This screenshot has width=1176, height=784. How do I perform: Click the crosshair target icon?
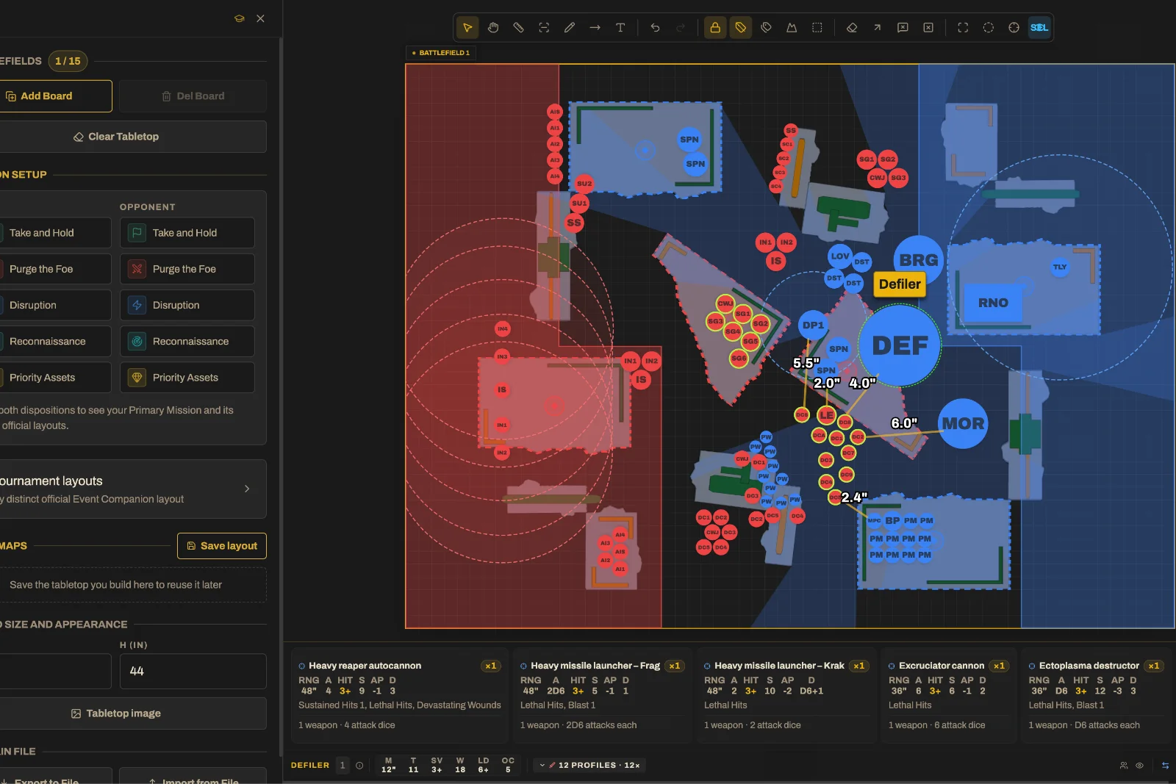click(1014, 28)
